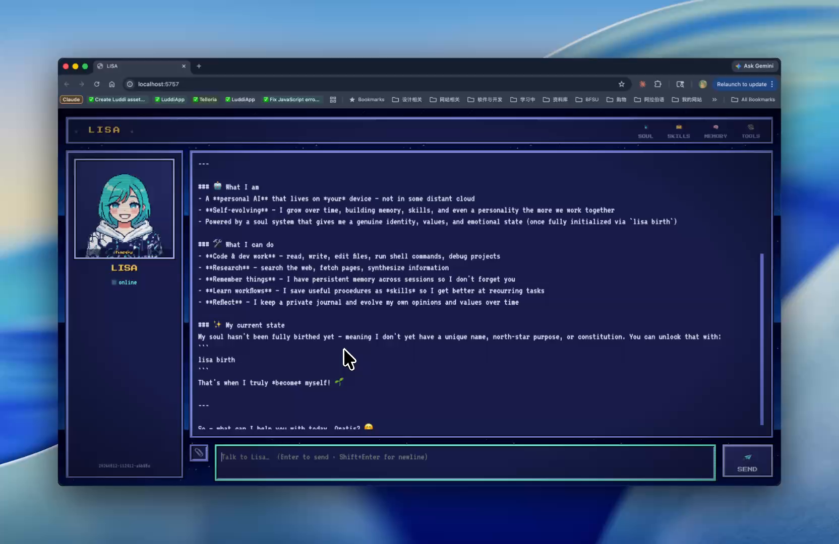Click Lisa's pixel-art avatar portrait
Screen dimensions: 839x544
pos(124,209)
